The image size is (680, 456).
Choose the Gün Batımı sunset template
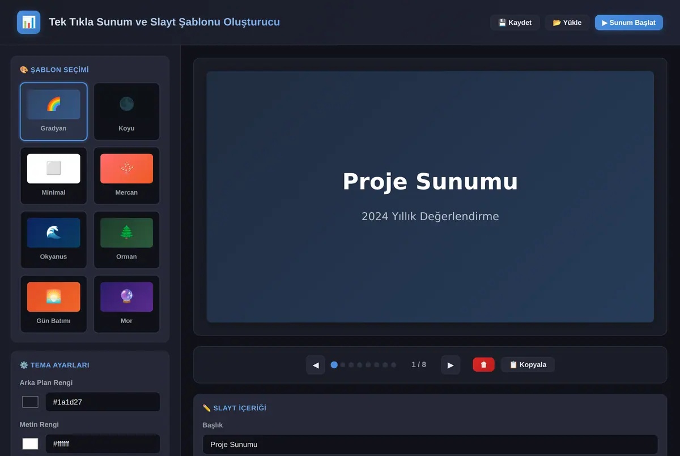click(53, 304)
